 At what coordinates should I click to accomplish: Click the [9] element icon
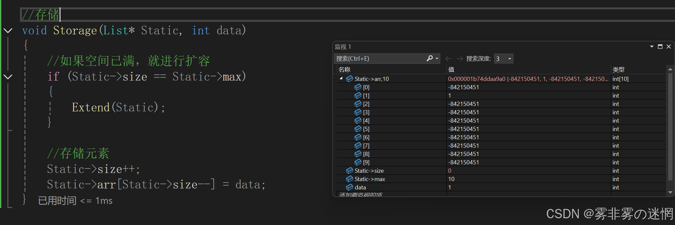[x=358, y=162]
